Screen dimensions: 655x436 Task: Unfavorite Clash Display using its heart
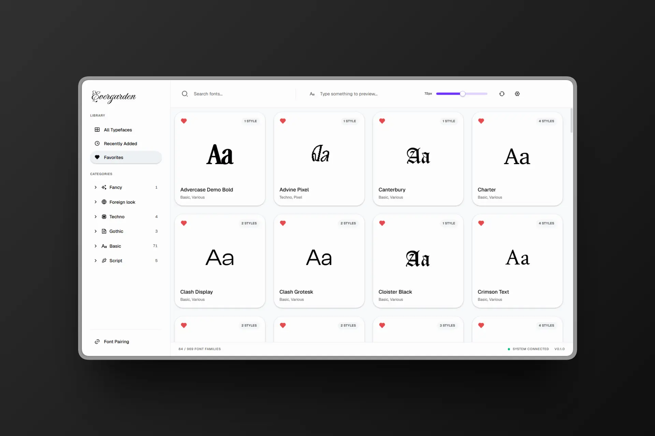[184, 223]
